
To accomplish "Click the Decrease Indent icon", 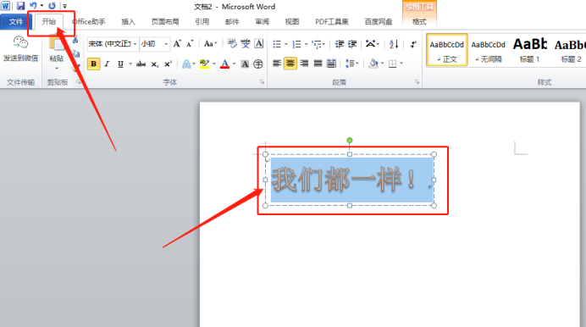I will (x=340, y=44).
